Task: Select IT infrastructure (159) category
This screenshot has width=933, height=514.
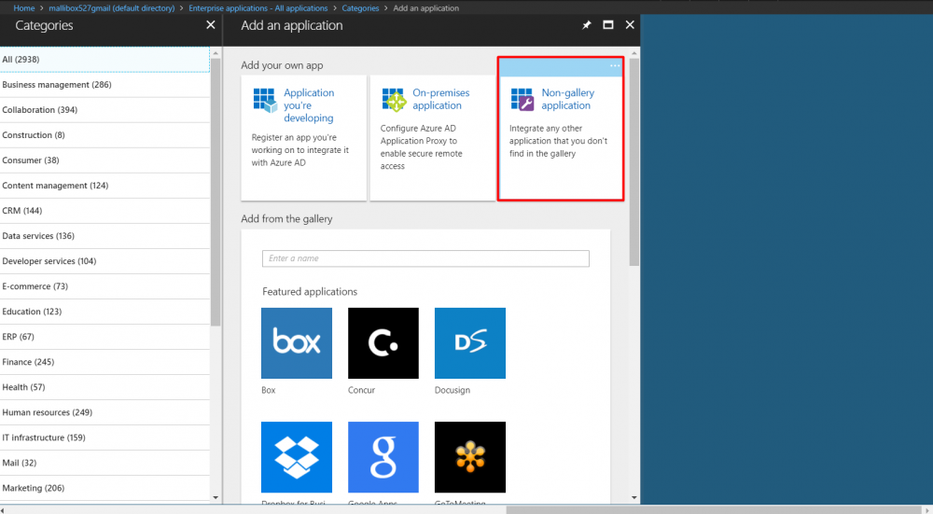Action: [104, 438]
